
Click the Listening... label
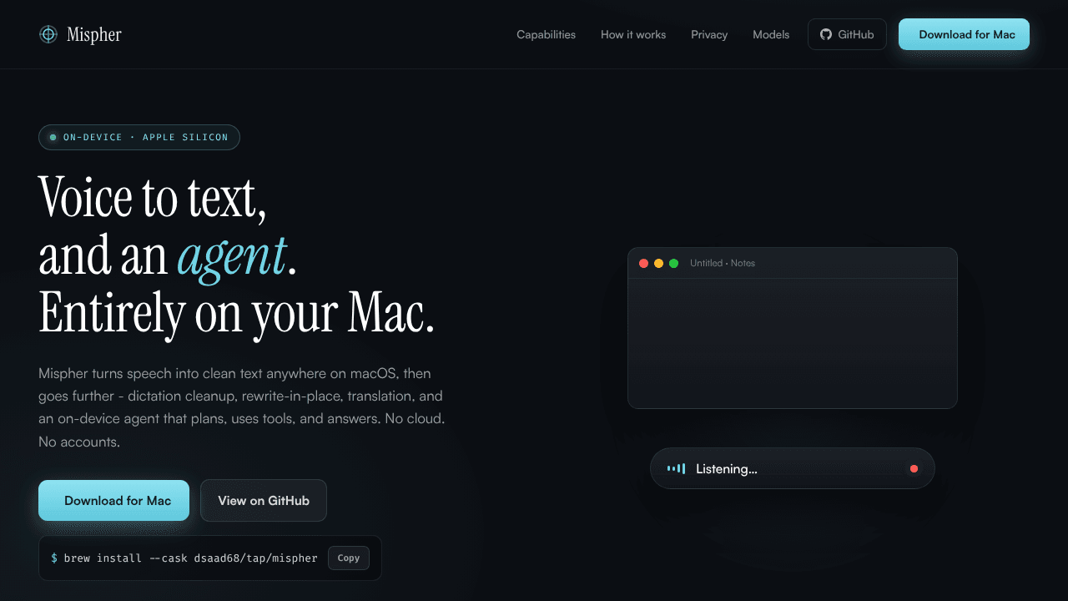click(727, 469)
